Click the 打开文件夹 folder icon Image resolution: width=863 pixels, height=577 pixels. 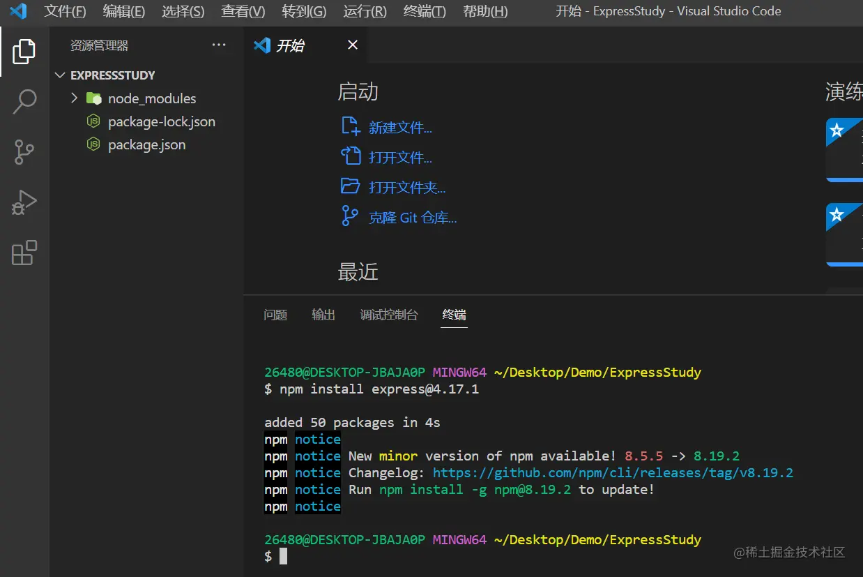[350, 186]
